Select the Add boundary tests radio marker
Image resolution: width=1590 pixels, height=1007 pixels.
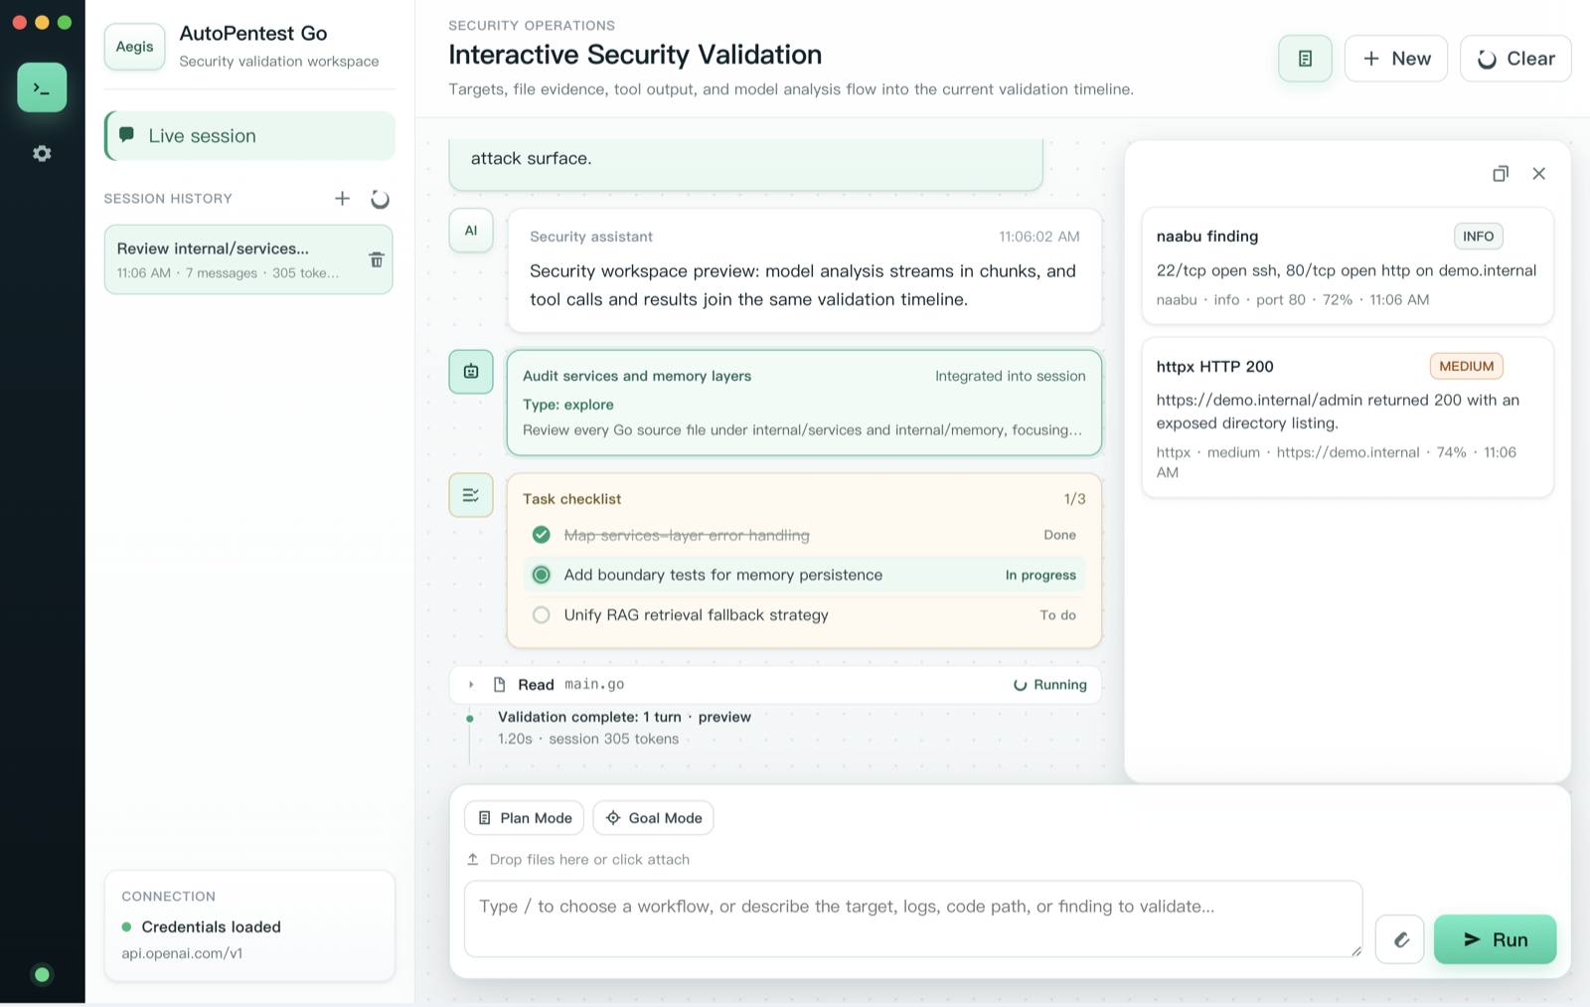point(541,575)
